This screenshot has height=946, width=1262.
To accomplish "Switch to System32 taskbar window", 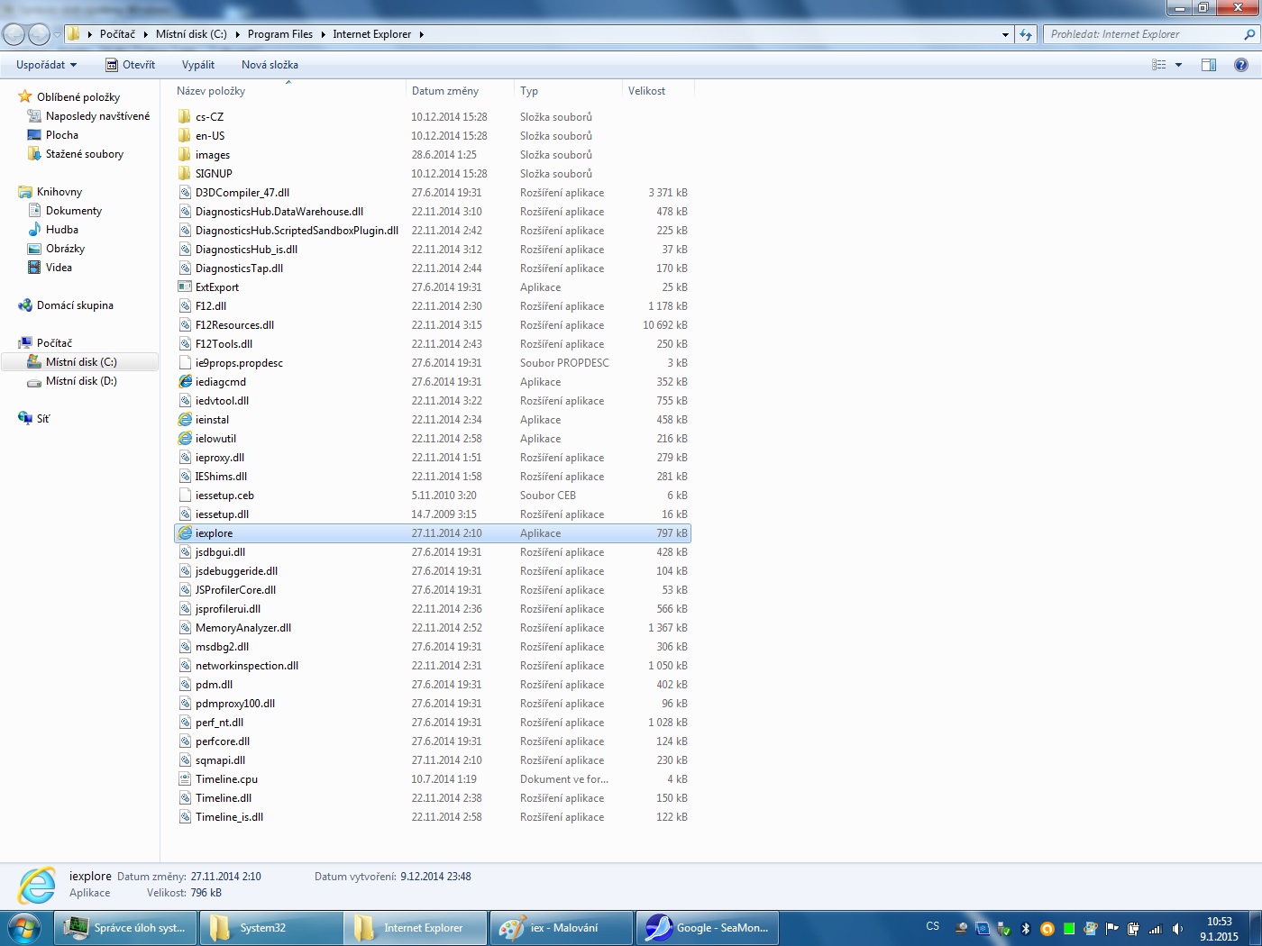I will pos(270,928).
